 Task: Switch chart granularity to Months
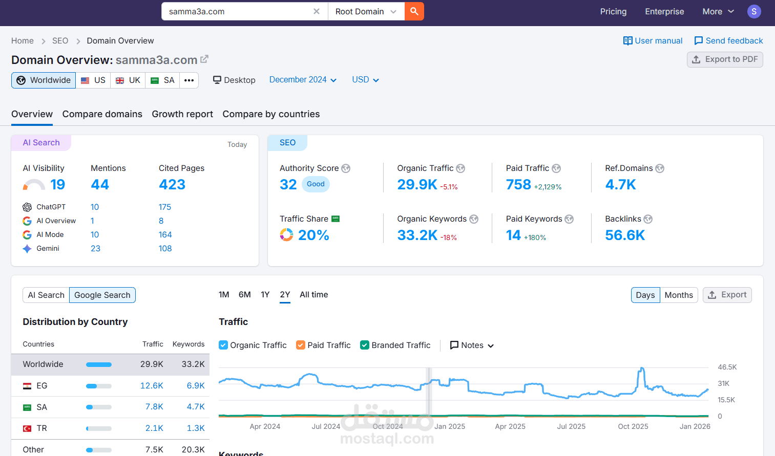(x=679, y=295)
